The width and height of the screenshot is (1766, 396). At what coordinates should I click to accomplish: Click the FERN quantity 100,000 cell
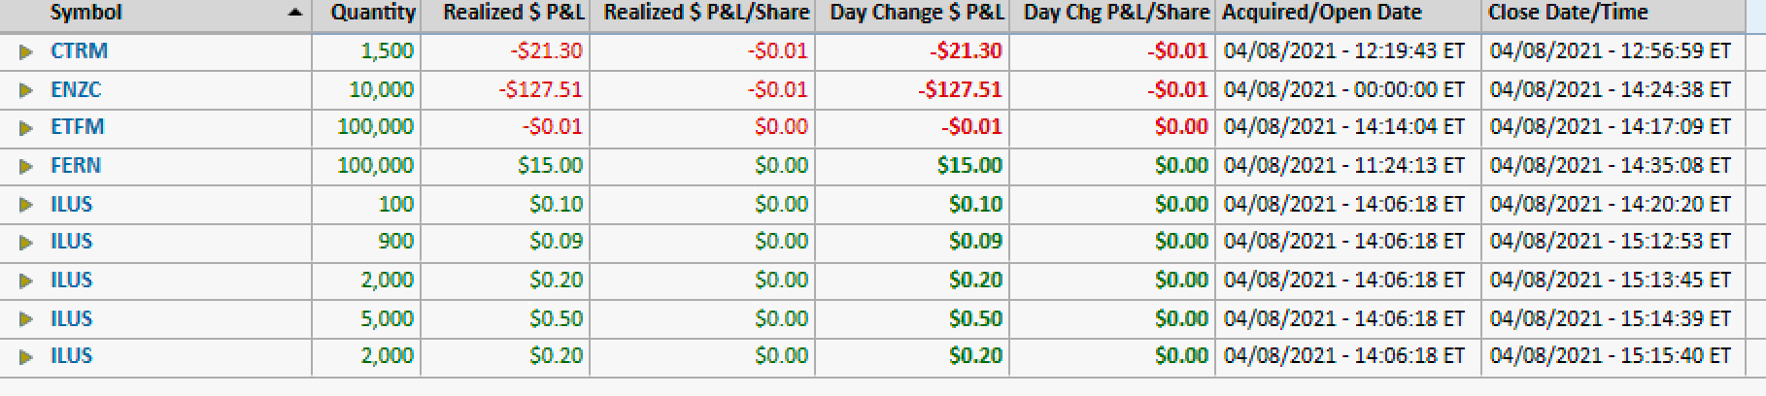coord(375,166)
